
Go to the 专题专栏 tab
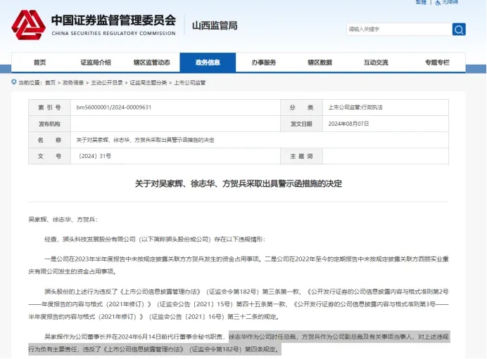[x=436, y=63]
